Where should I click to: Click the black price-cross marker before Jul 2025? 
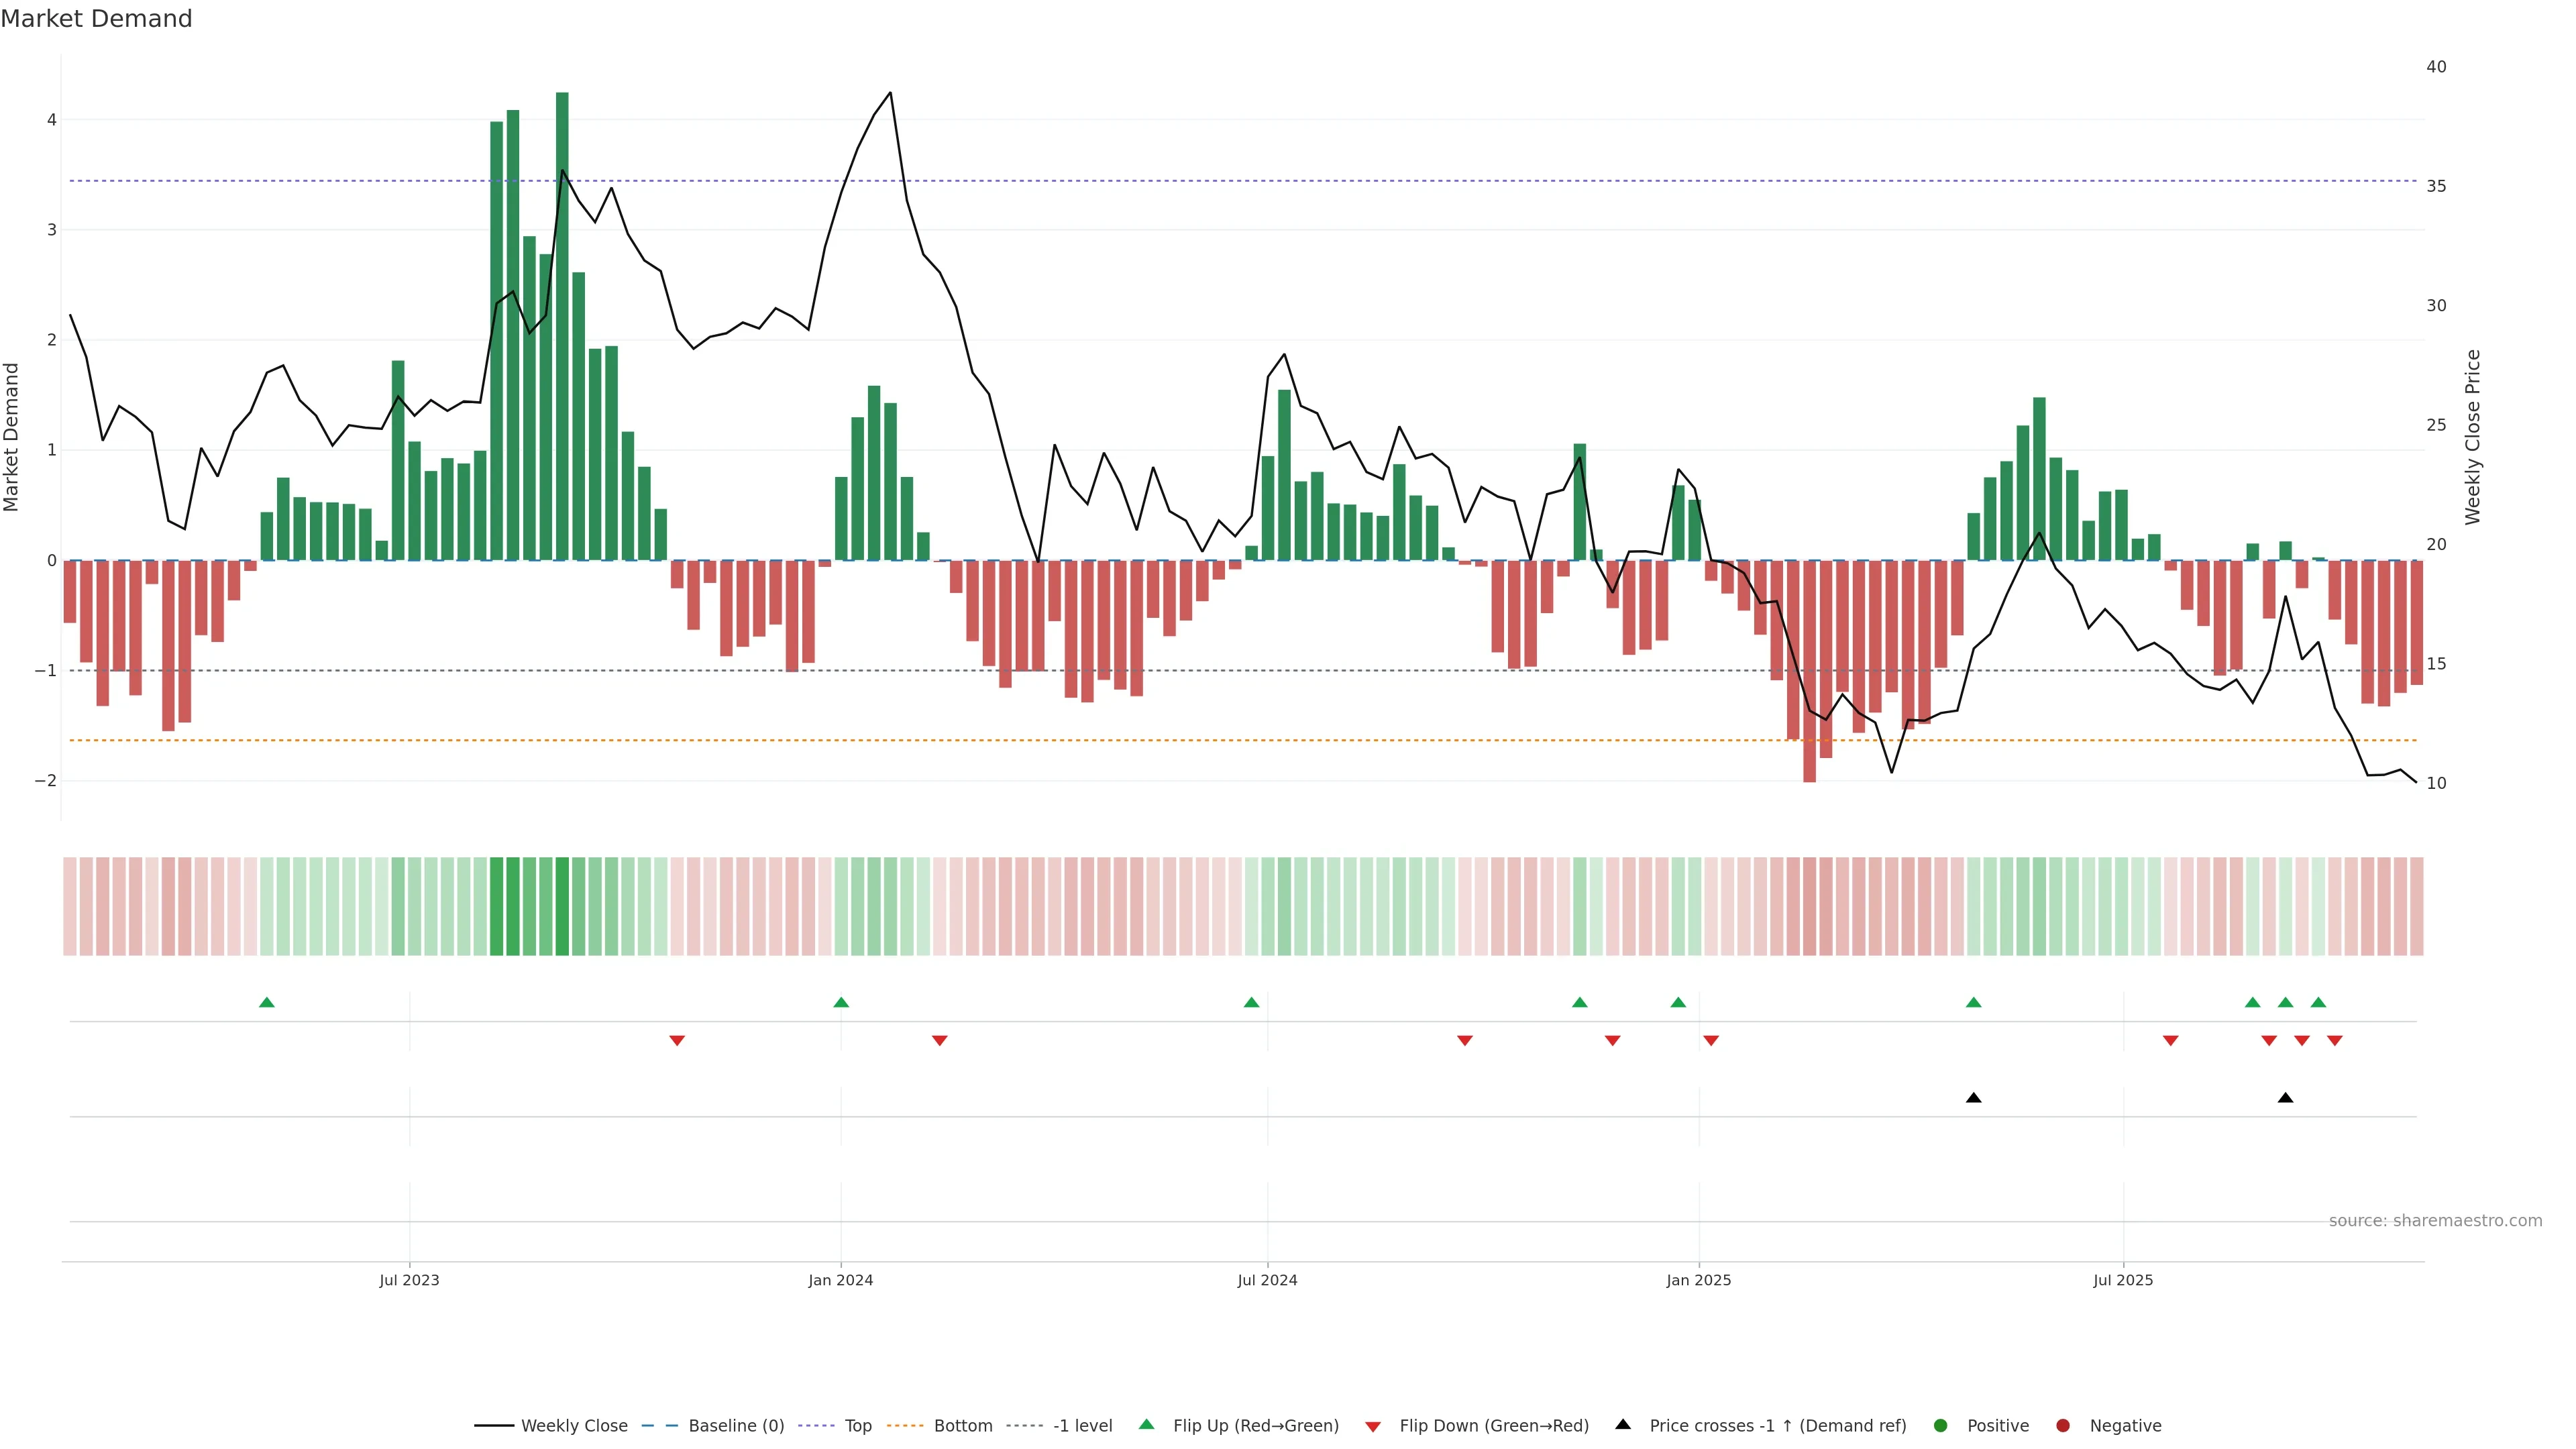1973,1098
